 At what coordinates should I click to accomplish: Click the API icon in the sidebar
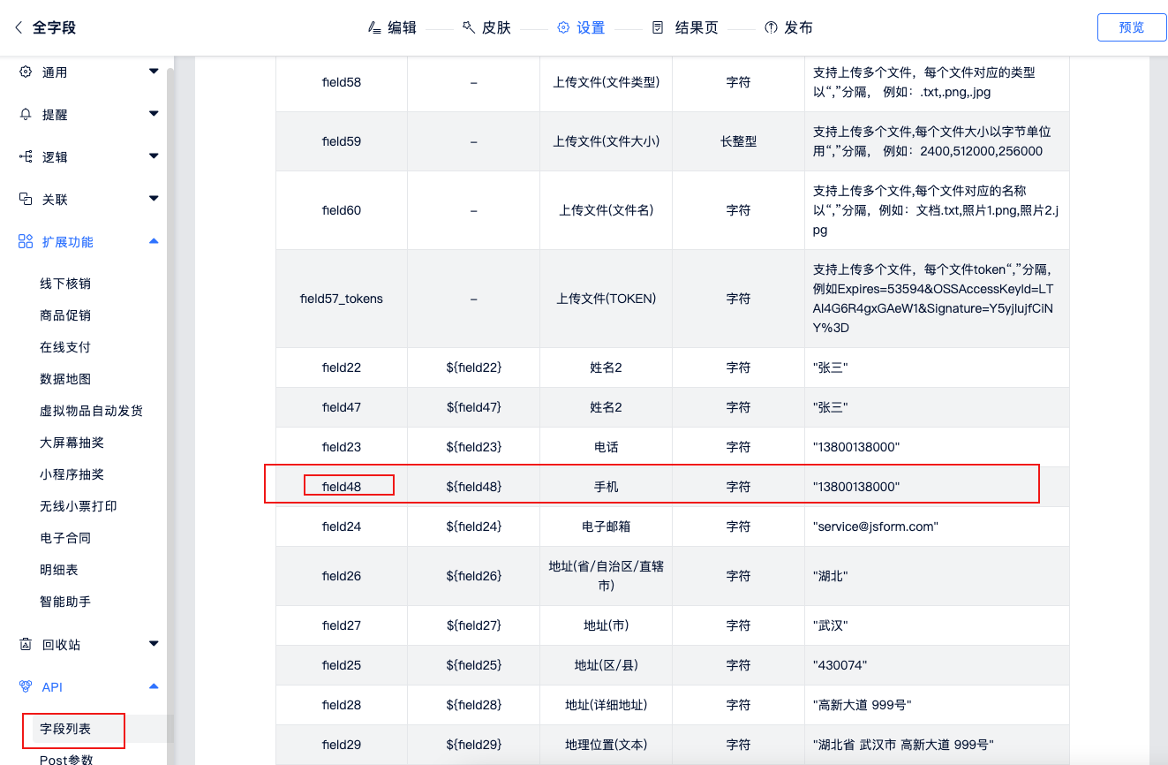point(26,686)
